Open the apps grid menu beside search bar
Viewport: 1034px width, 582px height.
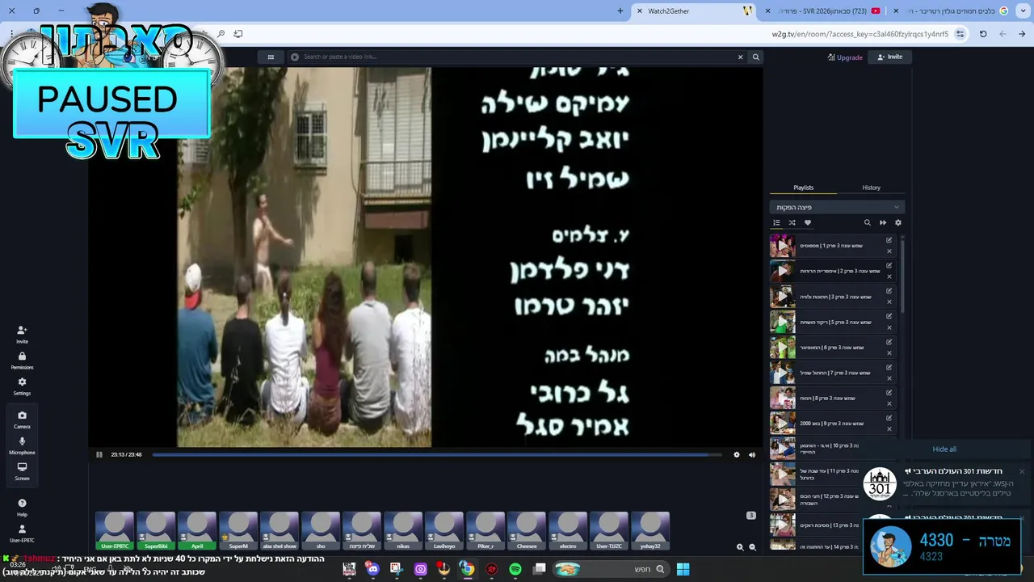[271, 57]
